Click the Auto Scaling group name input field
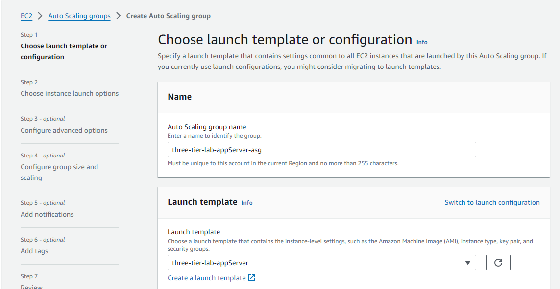 [x=321, y=150]
